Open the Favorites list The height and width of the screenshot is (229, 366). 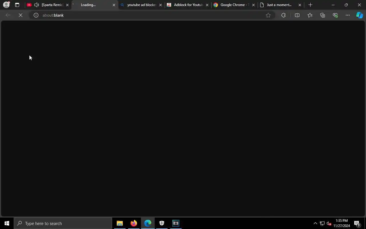tap(310, 15)
